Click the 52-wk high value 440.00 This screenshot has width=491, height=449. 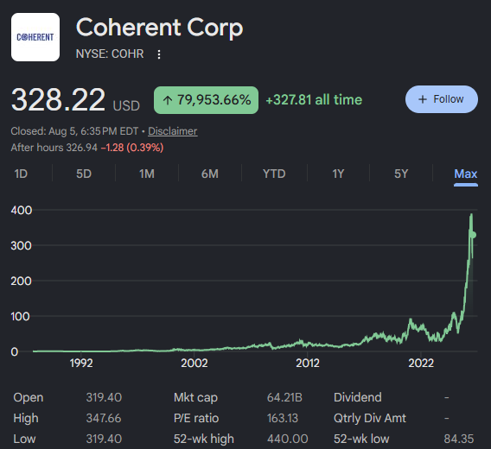pyautogui.click(x=288, y=439)
